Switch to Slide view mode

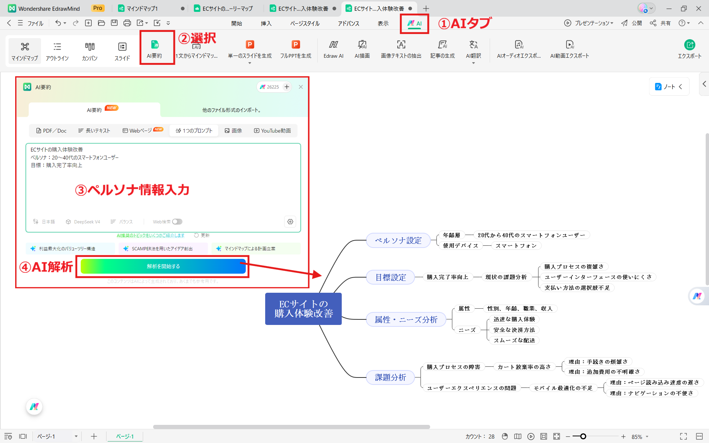tap(122, 51)
